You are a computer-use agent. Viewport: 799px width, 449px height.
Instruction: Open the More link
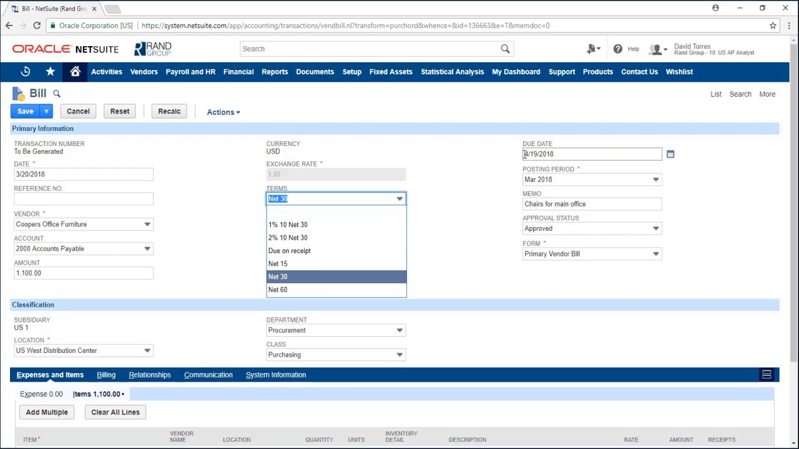pos(767,94)
